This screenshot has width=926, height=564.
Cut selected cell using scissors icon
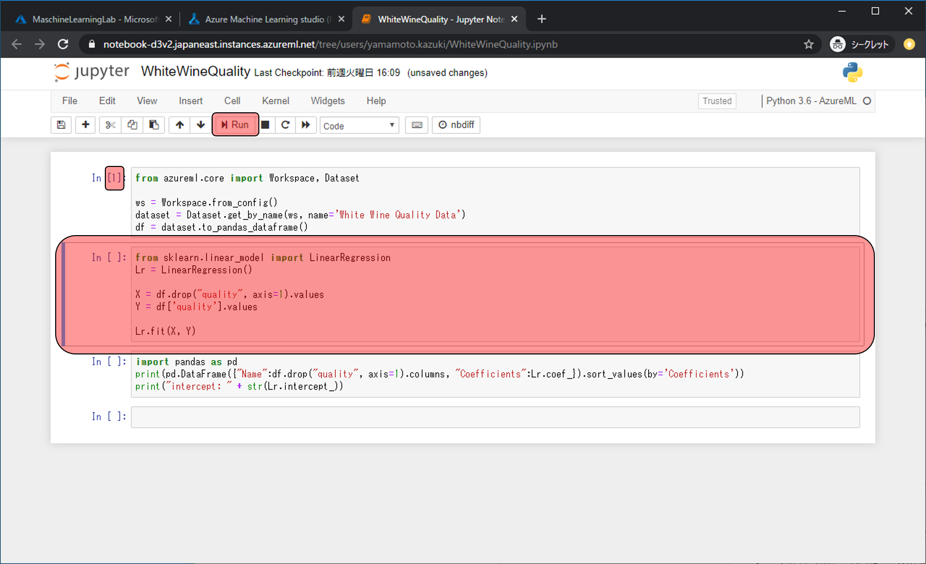coord(110,125)
